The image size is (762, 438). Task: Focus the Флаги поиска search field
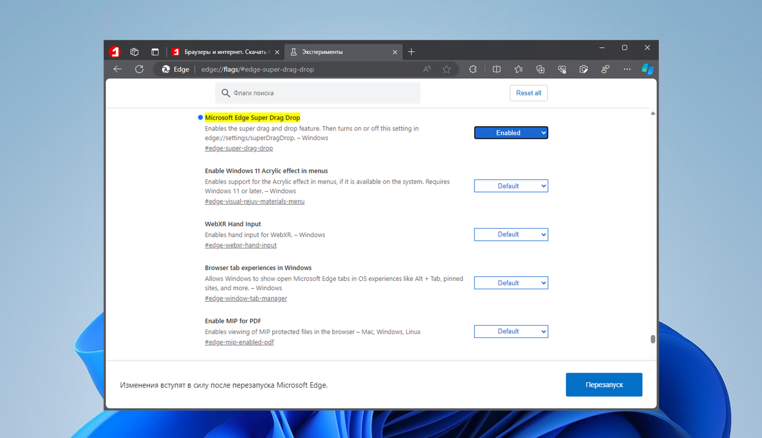tap(318, 93)
